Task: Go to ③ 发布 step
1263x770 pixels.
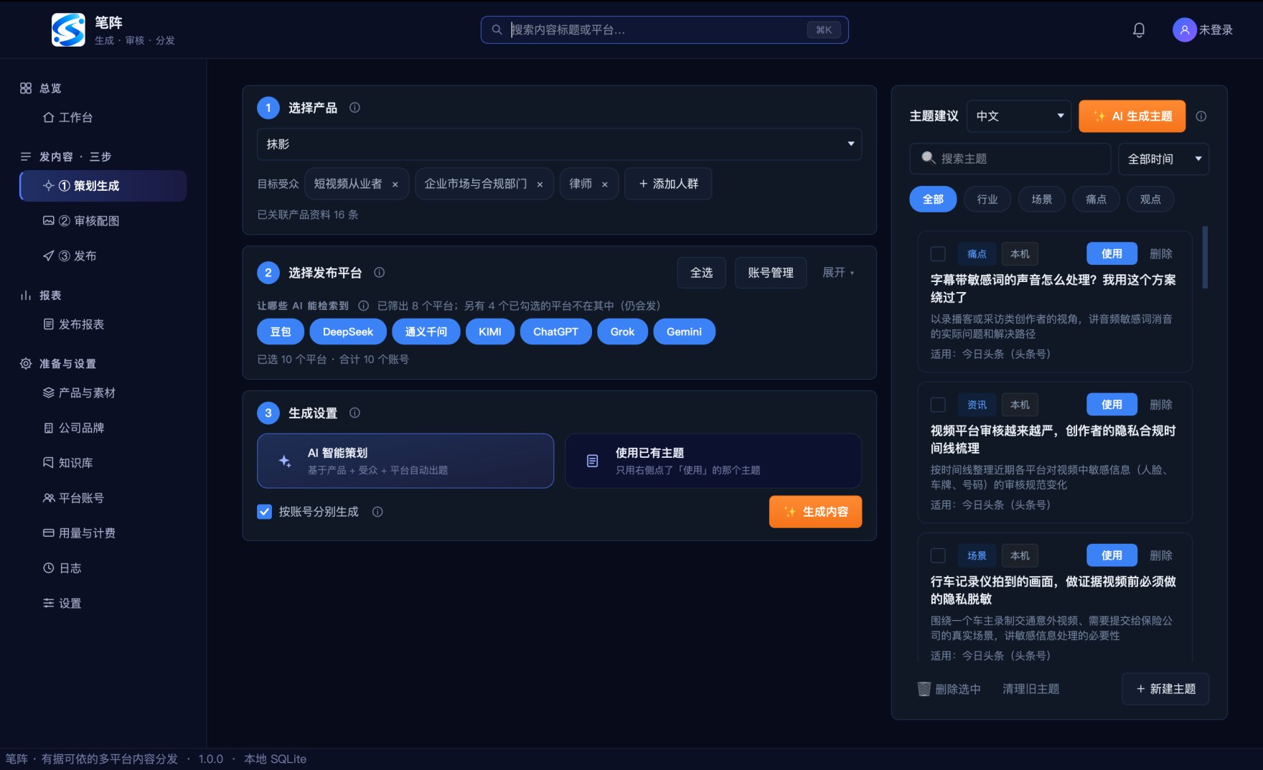Action: point(103,255)
